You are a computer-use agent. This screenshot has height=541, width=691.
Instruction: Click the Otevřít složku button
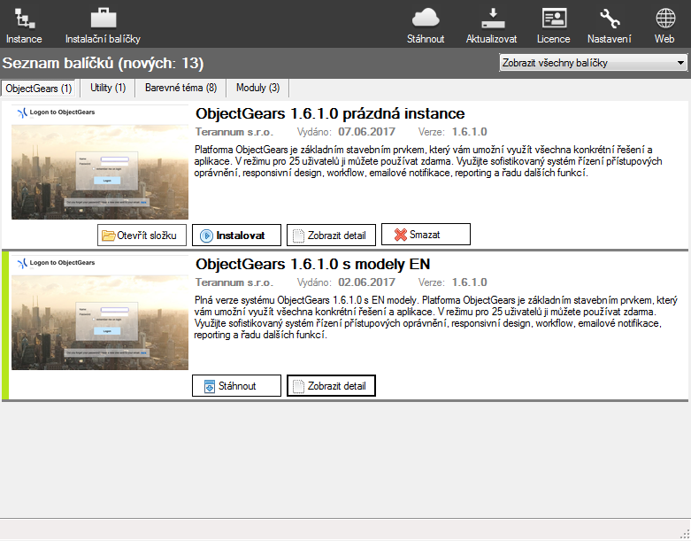[142, 235]
